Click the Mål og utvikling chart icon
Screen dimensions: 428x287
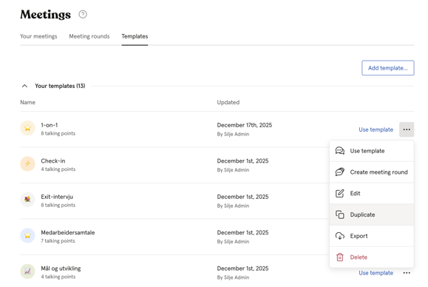pyautogui.click(x=27, y=271)
